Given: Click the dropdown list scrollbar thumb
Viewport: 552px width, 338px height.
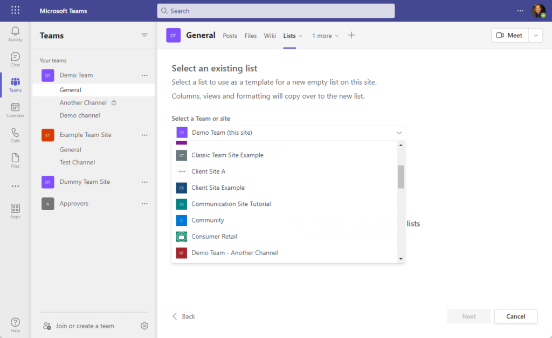Looking at the screenshot, I should pos(401,177).
